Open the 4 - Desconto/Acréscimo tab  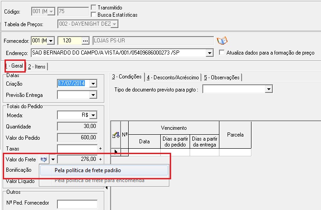173,78
